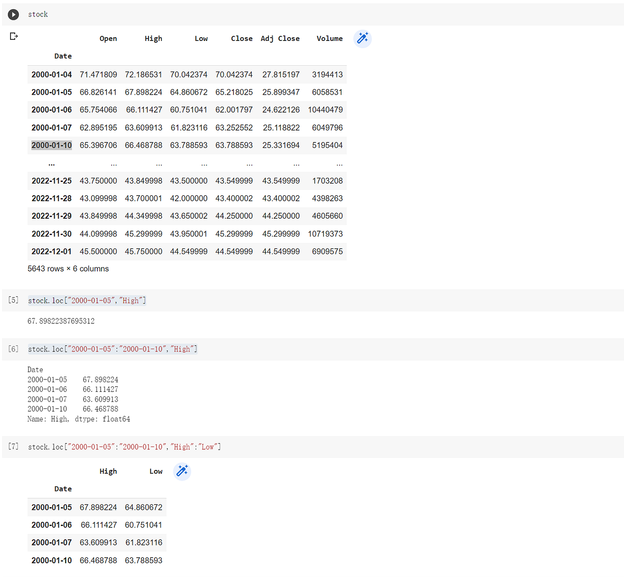The height and width of the screenshot is (577, 624).
Task: Click the output export icon below the play button
Action: (x=14, y=36)
